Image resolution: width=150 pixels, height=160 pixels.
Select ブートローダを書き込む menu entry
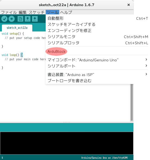[x=98, y=81]
